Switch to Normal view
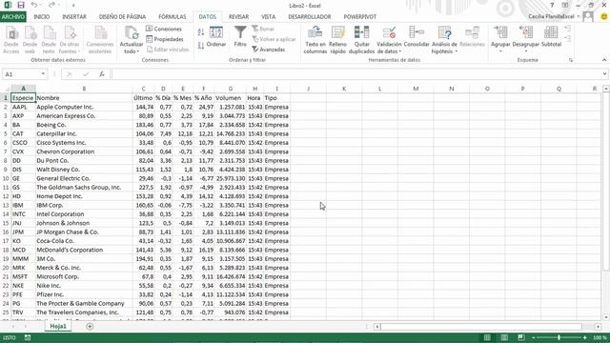 [487, 337]
